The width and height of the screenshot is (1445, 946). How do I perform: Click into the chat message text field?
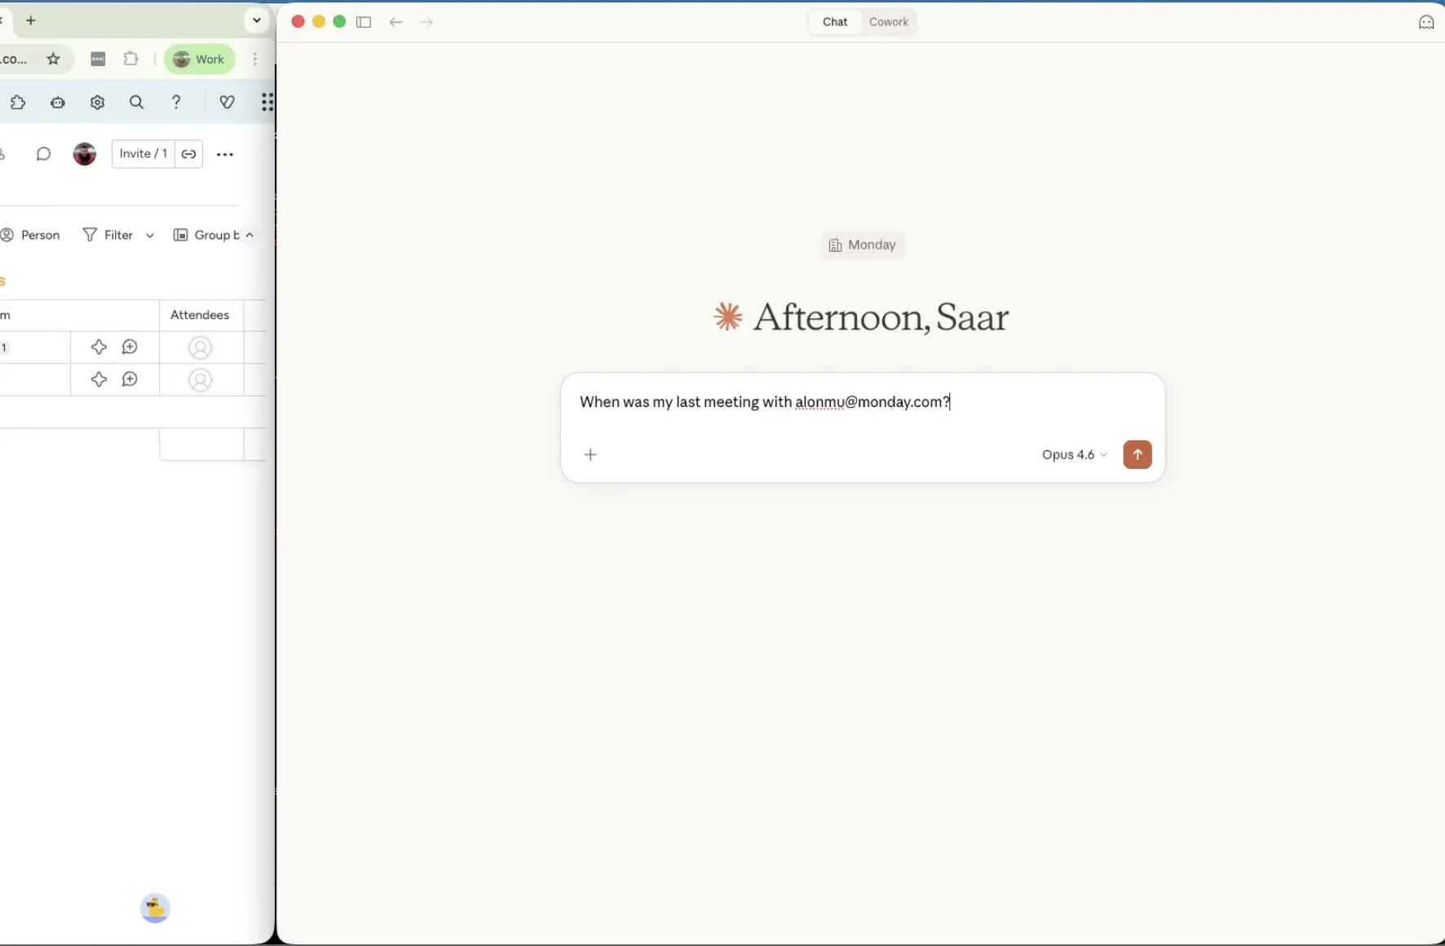pyautogui.click(x=862, y=402)
